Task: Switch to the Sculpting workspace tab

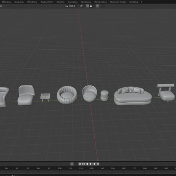Action: [x=19, y=2]
